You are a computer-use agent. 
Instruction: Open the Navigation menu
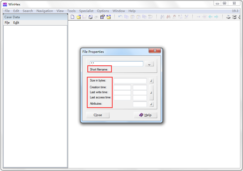click(45, 11)
